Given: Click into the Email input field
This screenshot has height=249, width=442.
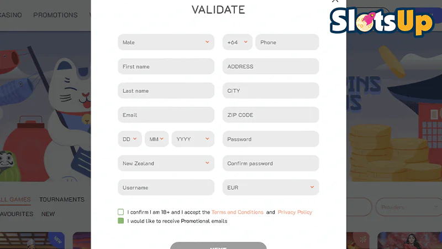Looking at the screenshot, I should 166,115.
